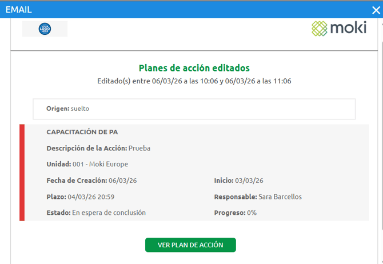Click the round company logo placeholder

point(45,29)
